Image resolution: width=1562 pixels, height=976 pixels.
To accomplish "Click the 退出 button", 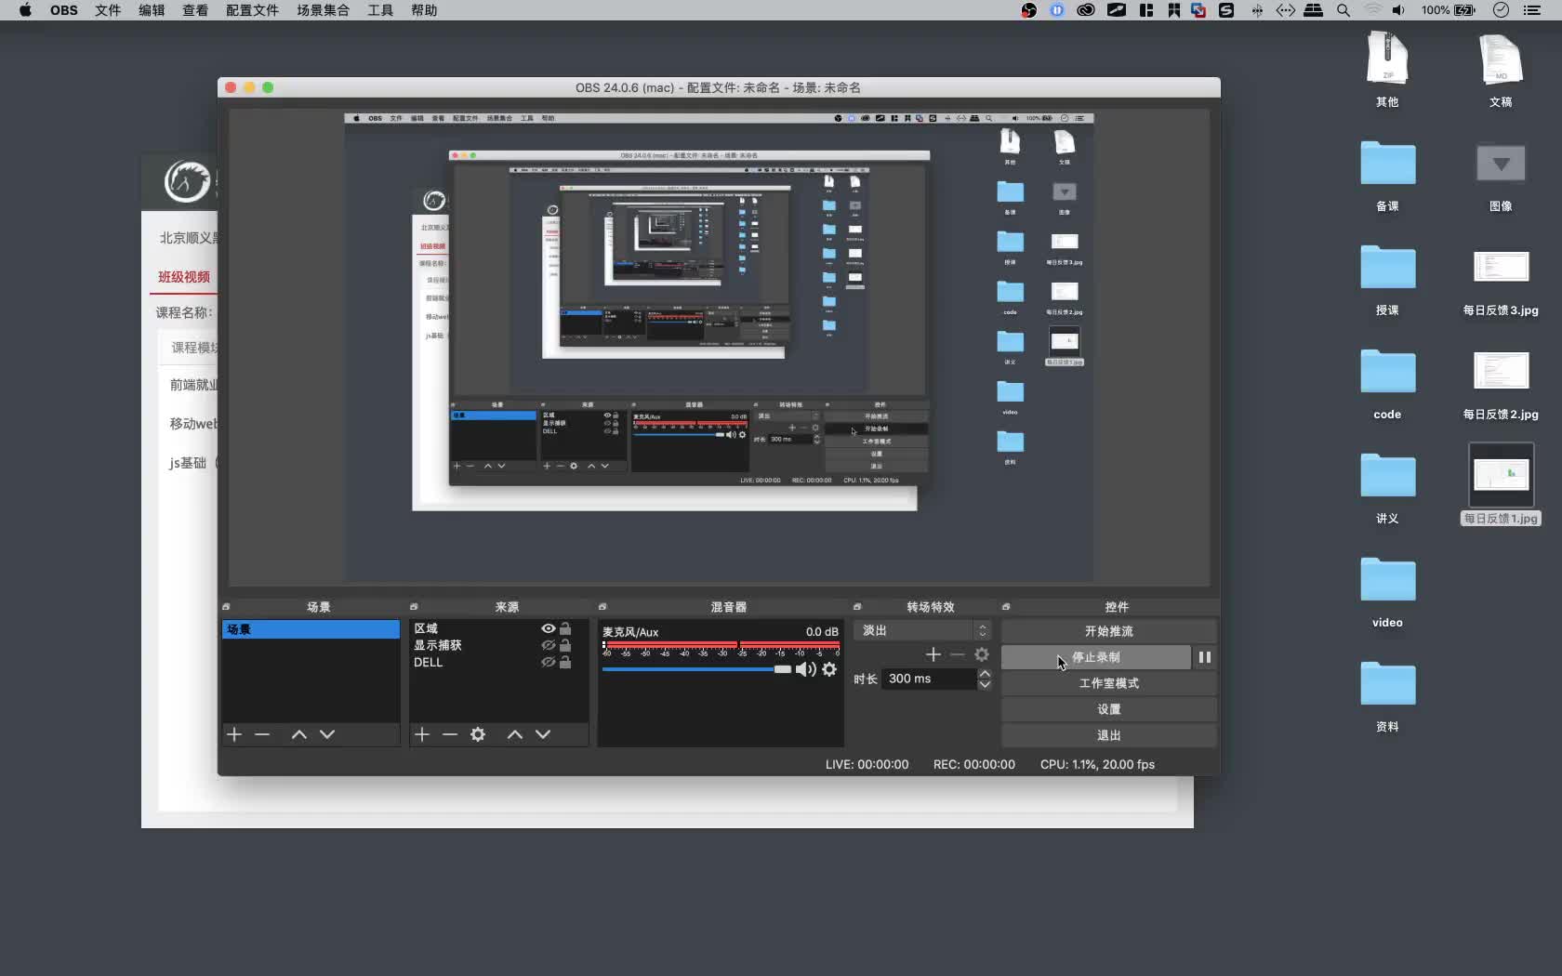I will pyautogui.click(x=1108, y=735).
